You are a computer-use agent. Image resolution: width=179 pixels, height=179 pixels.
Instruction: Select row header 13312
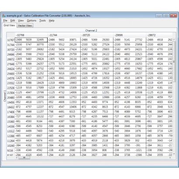point(11,131)
